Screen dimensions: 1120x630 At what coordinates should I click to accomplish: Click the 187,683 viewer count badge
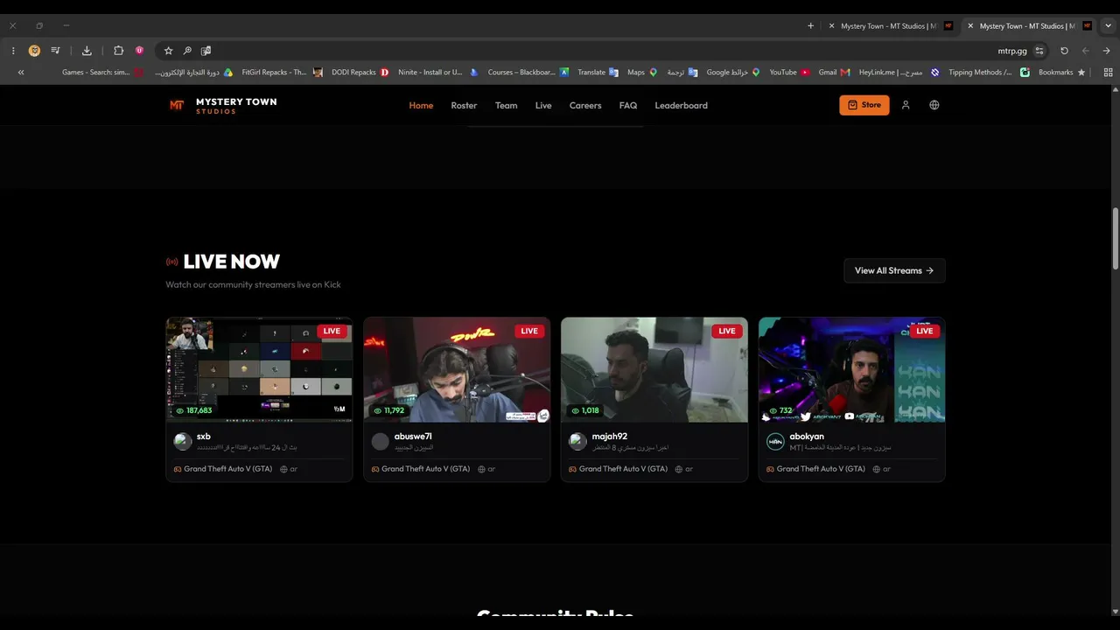(194, 410)
